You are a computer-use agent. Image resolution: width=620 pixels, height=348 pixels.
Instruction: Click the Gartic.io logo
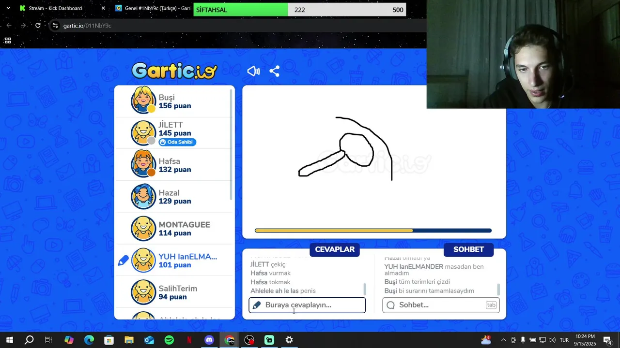coord(174,71)
